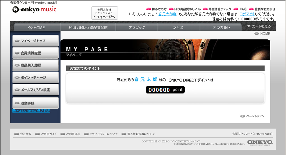Click the 音元太郎様 username link
Image resolution: width=286 pixels, height=155 pixels.
tap(167, 14)
